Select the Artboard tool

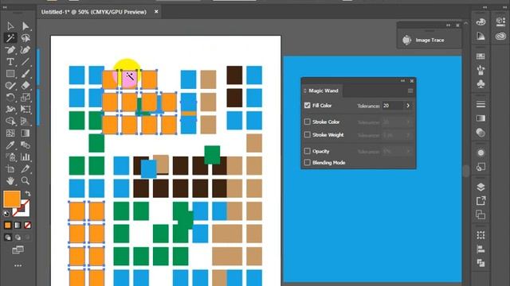tap(10, 168)
